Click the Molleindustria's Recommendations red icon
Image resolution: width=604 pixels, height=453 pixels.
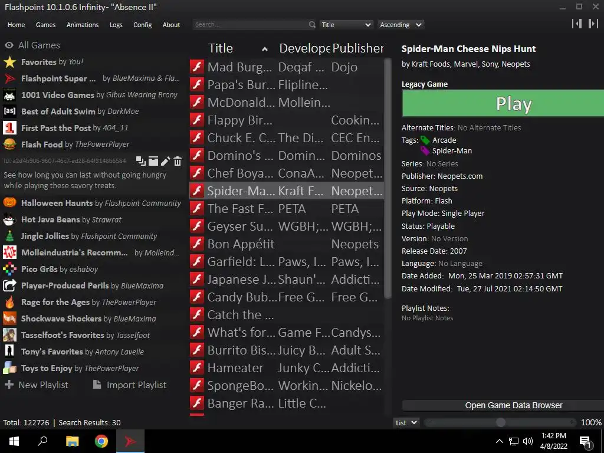pyautogui.click(x=9, y=252)
